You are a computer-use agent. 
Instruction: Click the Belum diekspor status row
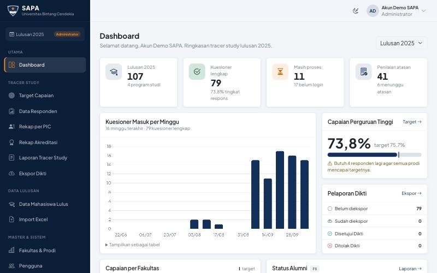[374, 209]
